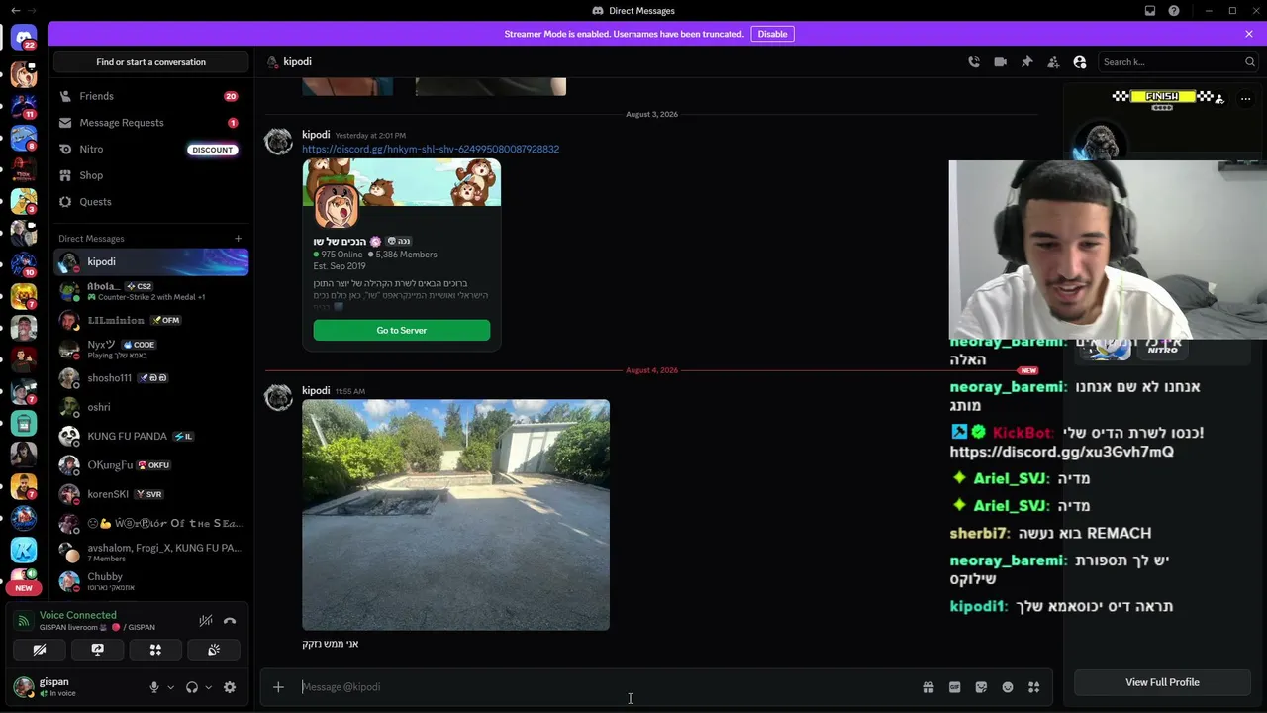Viewport: 1267px width, 713px height.
Task: Open the emoji picker
Action: point(1008,687)
